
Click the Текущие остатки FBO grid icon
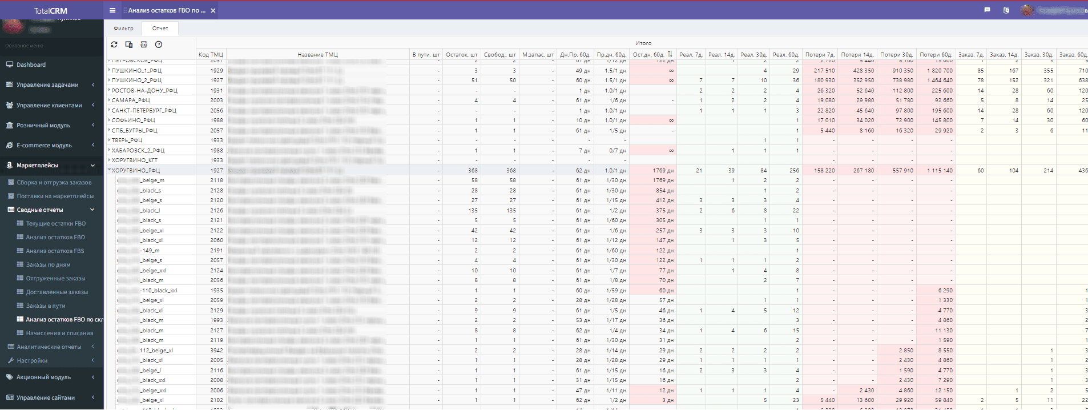tap(21, 223)
